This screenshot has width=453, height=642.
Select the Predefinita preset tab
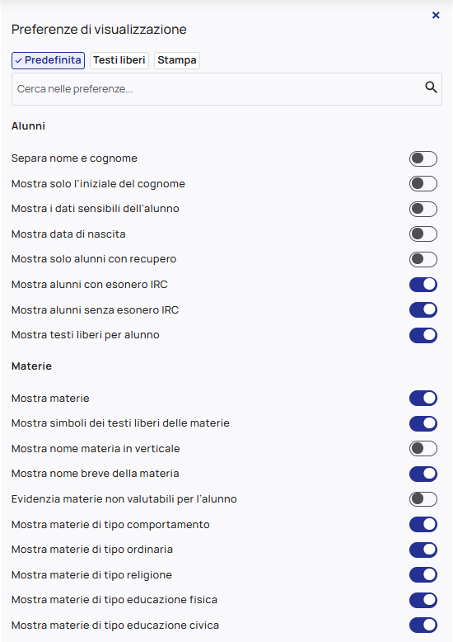pos(49,60)
